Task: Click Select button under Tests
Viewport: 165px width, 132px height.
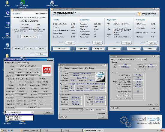Action: tap(70, 43)
